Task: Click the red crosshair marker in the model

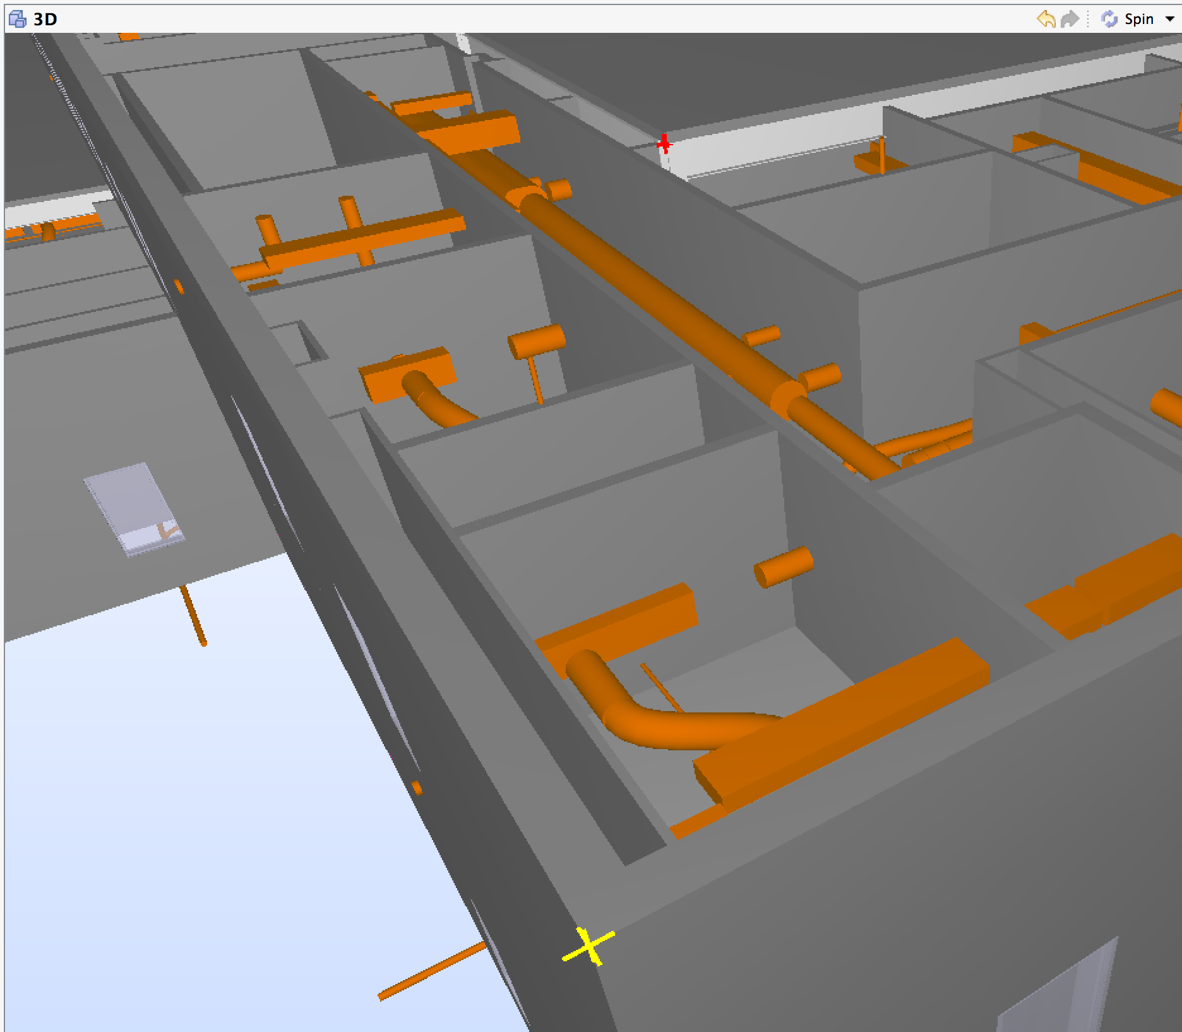Action: pyautogui.click(x=664, y=144)
